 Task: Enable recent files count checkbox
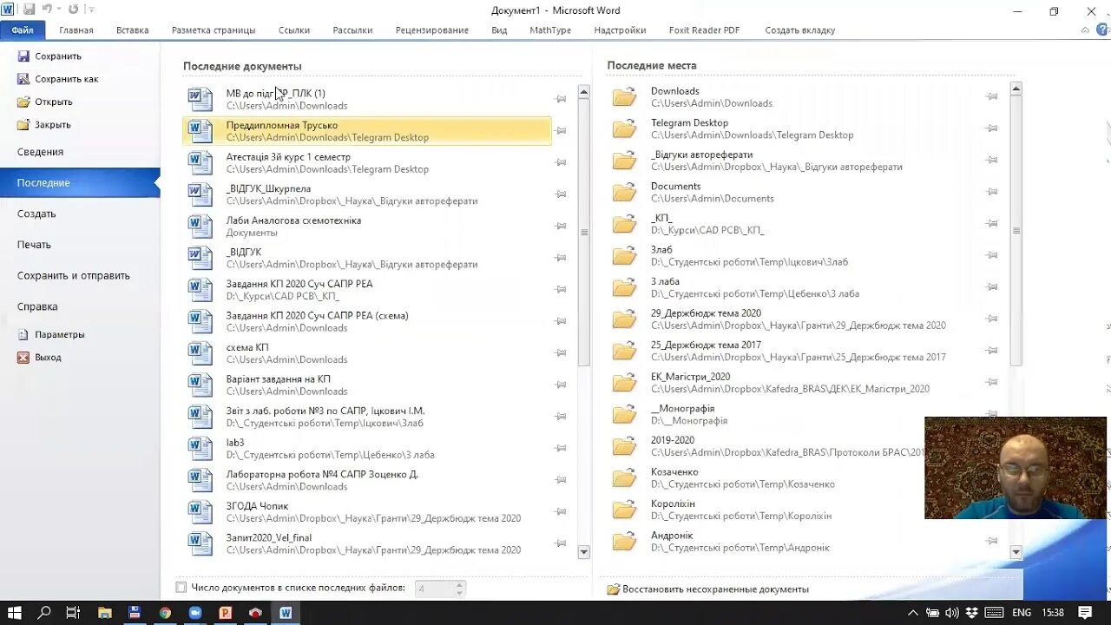coord(181,588)
